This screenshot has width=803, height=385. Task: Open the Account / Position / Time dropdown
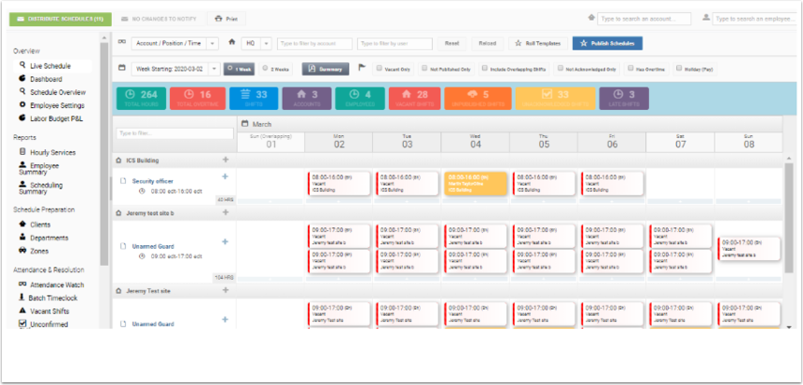[175, 43]
